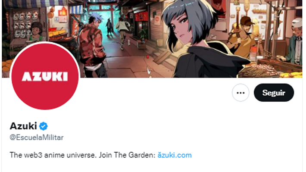306x172 pixels.
Task: Click the Azuki display name
Action: pos(23,126)
